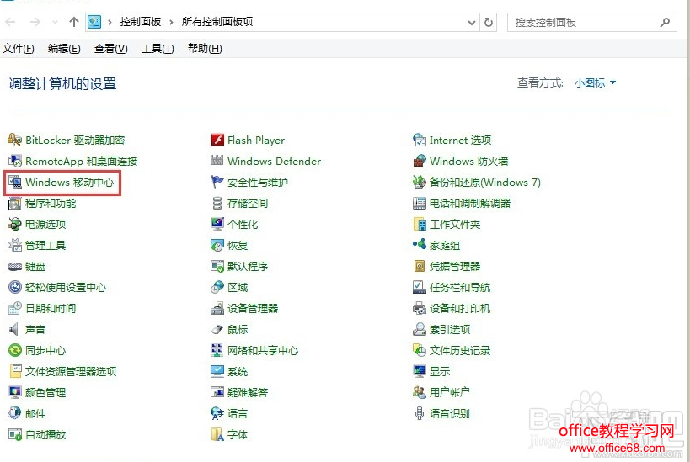Open the 字体 link
The height and width of the screenshot is (462, 690).
click(x=238, y=435)
